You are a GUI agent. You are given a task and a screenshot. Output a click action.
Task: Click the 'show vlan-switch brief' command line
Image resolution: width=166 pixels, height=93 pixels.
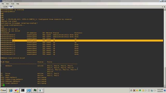click(x=13, y=58)
